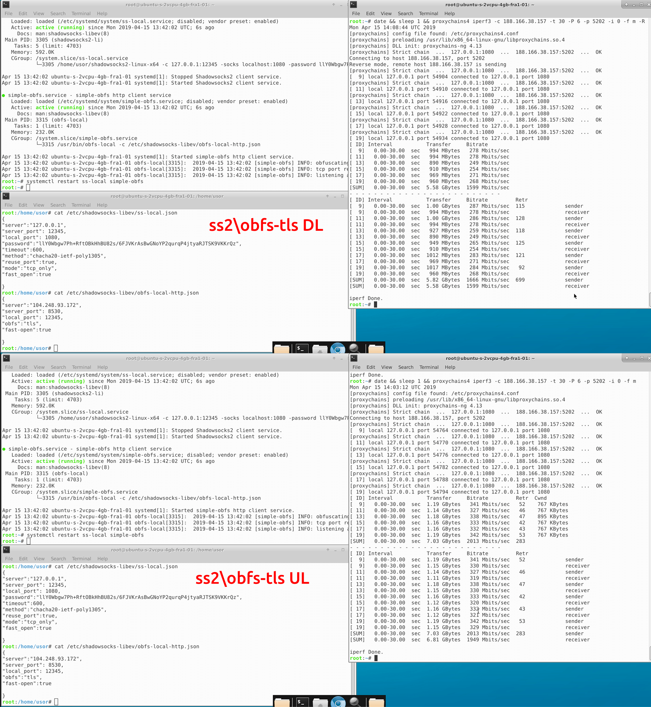Click title-bar terminal icon of UL /home/usor window
Image resolution: width=651 pixels, height=707 pixels.
click(7, 550)
